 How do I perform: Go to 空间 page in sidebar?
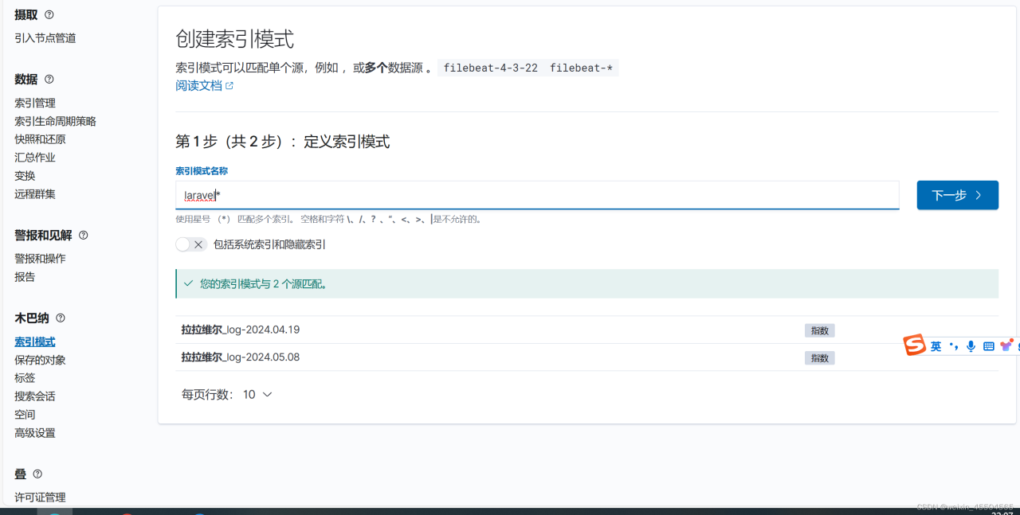(25, 415)
